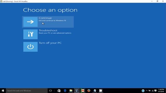Viewport: 166px width, 93px height.
Task: Restore down the VirtualBox window
Action: click(x=157, y=1)
